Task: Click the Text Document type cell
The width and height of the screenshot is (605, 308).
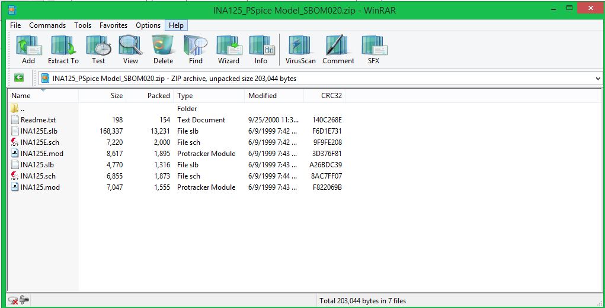Action: (x=201, y=120)
